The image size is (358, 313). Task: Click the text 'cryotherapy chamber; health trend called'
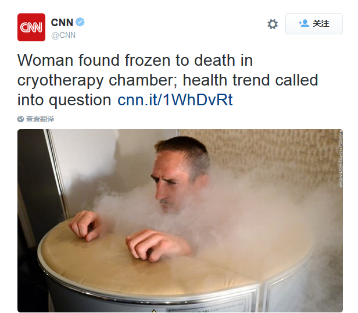click(x=167, y=80)
